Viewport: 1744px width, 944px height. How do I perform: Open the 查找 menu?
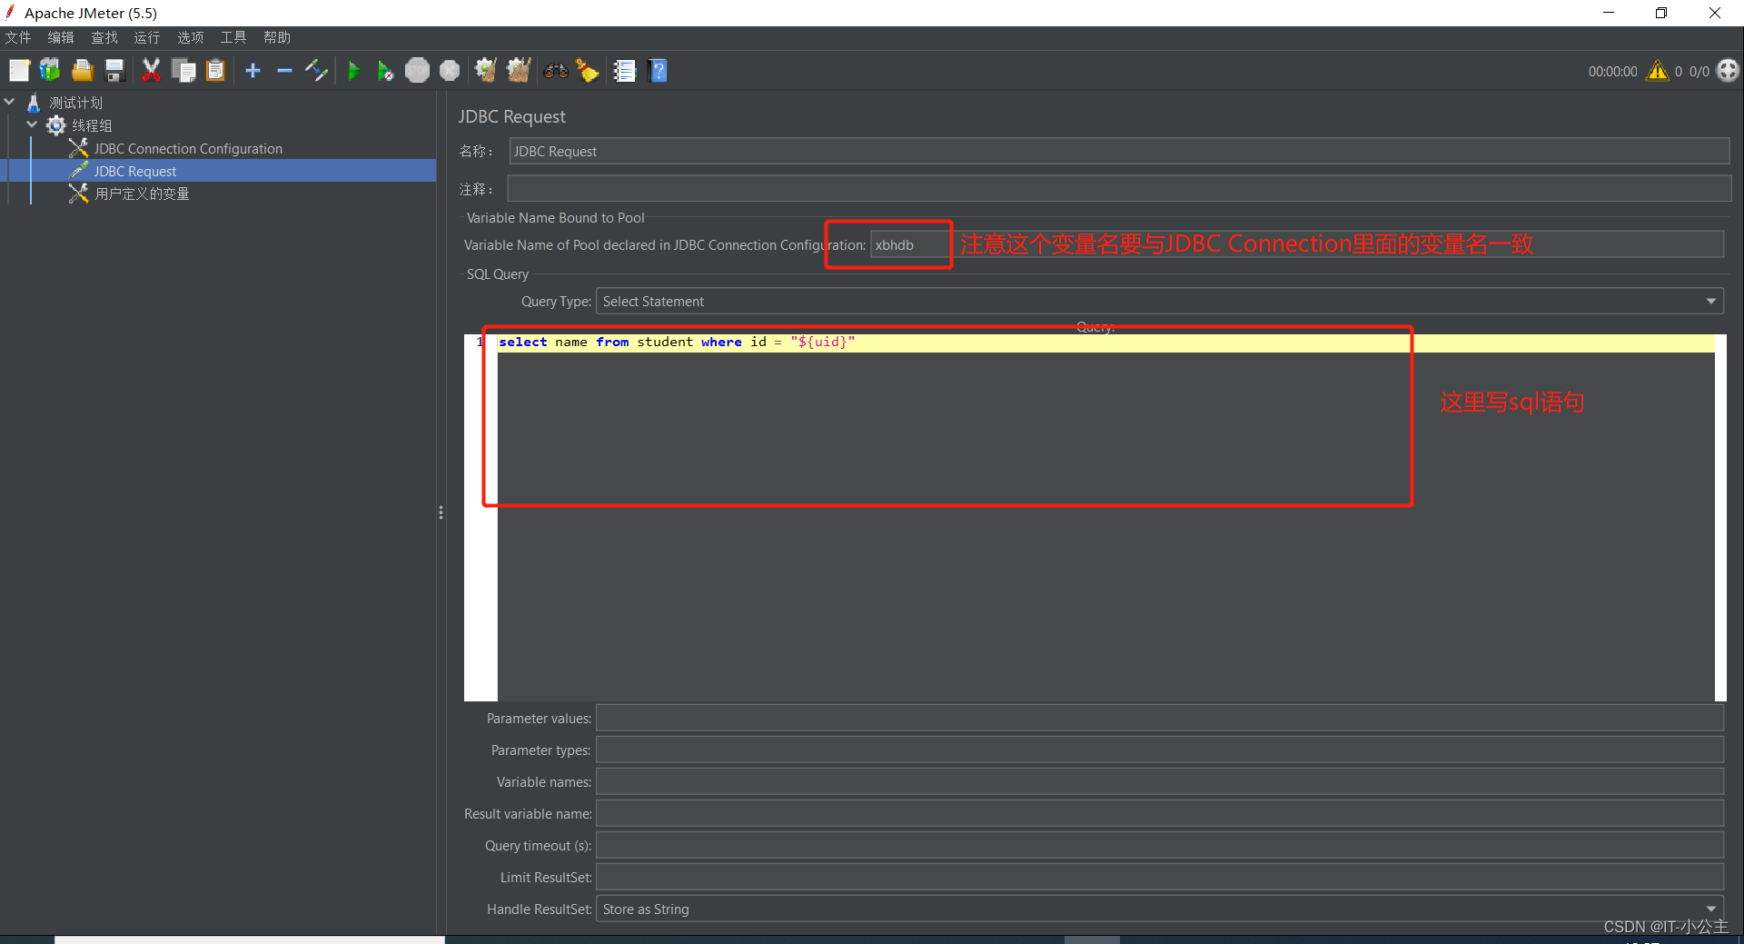point(104,37)
